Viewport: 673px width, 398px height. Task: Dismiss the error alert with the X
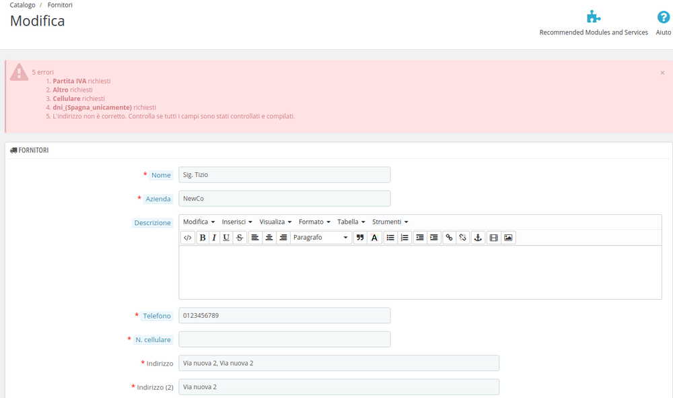[x=662, y=73]
